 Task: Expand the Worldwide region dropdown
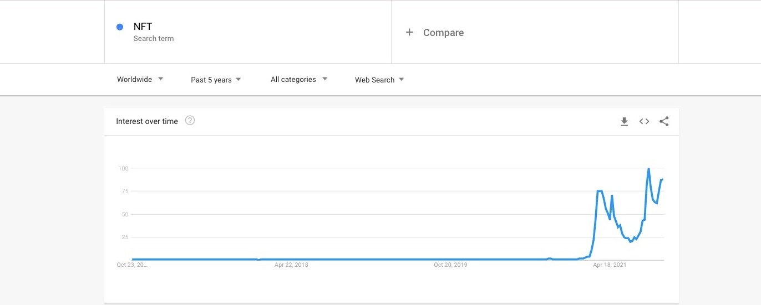tap(140, 79)
